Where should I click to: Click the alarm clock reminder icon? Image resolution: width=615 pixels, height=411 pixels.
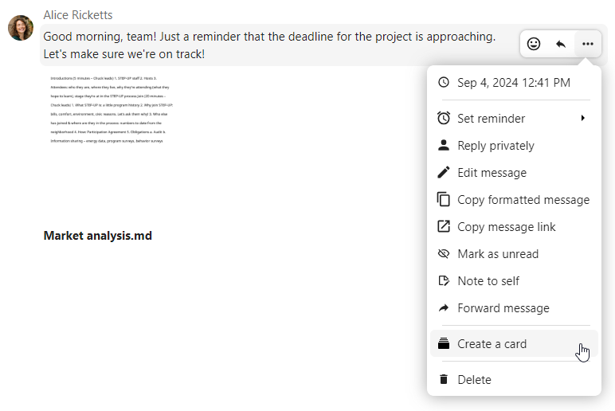[x=444, y=119]
